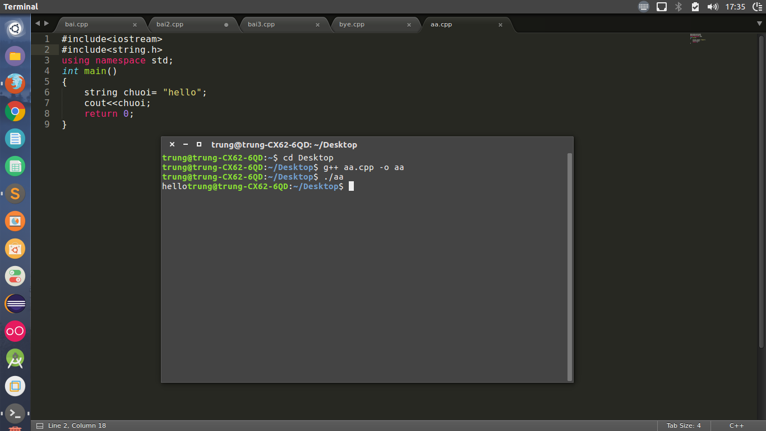Open the session power menu icon

(757, 7)
